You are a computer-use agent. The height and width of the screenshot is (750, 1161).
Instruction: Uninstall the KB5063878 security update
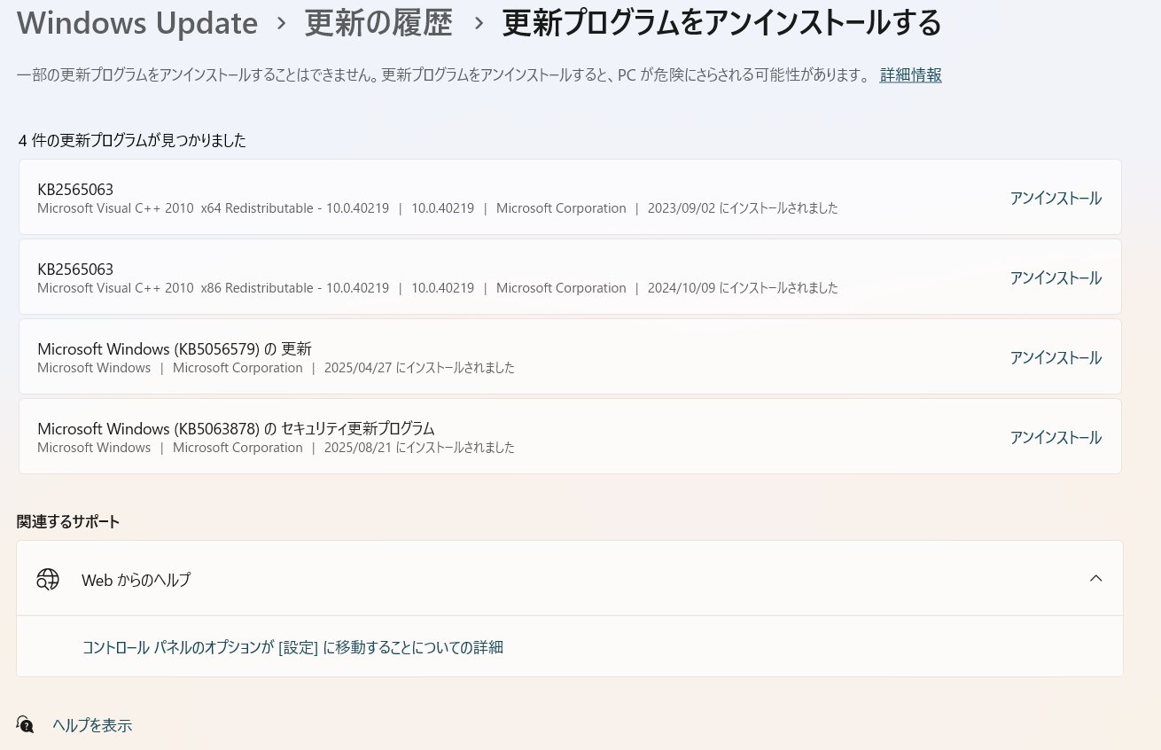(x=1056, y=437)
